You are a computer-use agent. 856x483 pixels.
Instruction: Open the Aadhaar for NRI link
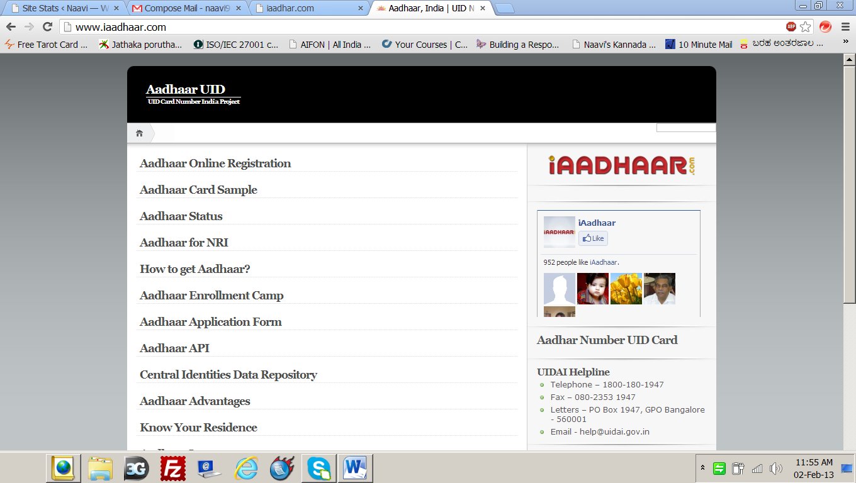184,243
